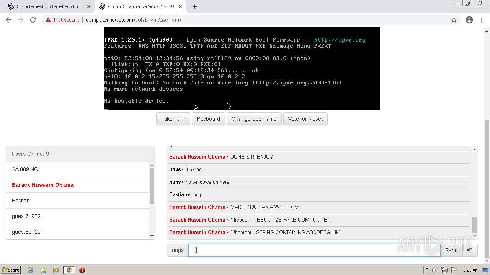The image size is (490, 275).
Task: Click the taskbar clock 3:23 AM
Action: tap(470, 270)
